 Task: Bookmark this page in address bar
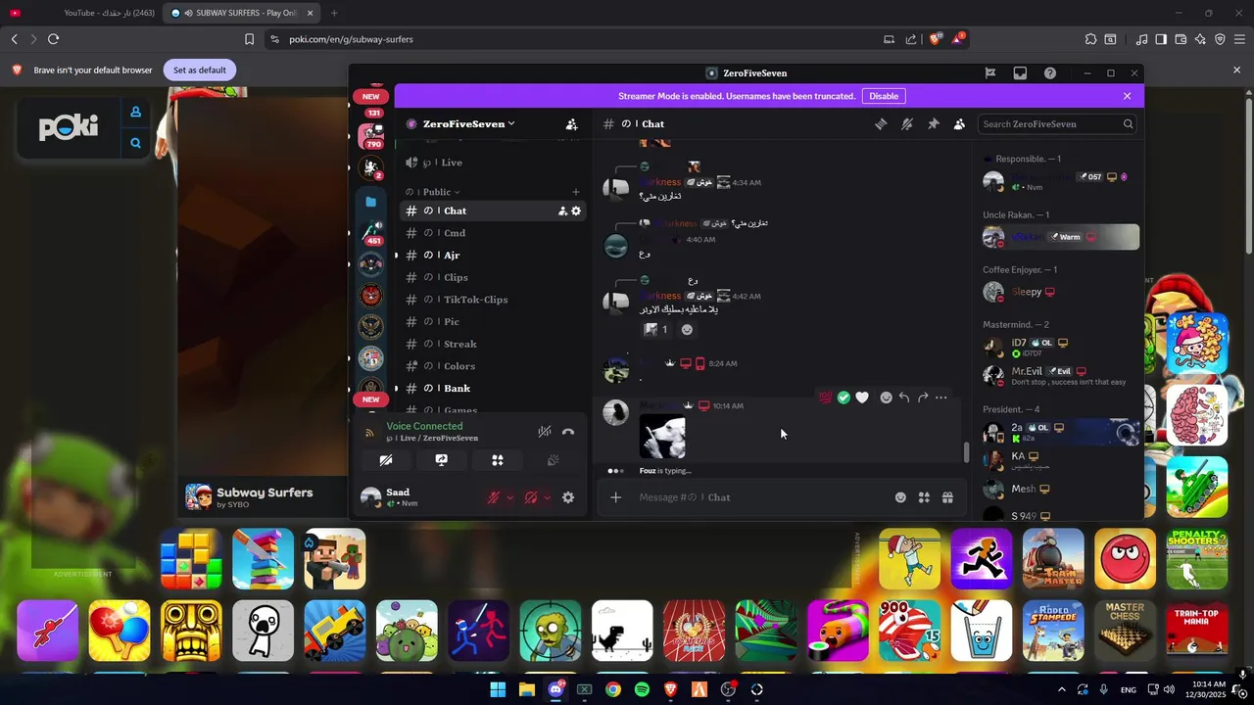(249, 39)
